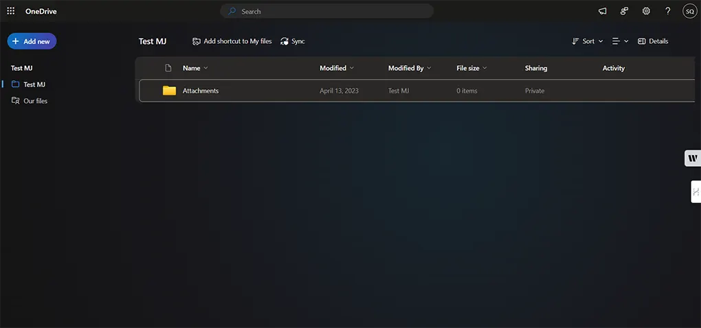Click the Sharing column header
Screen dimensions: 701x328
pos(536,69)
